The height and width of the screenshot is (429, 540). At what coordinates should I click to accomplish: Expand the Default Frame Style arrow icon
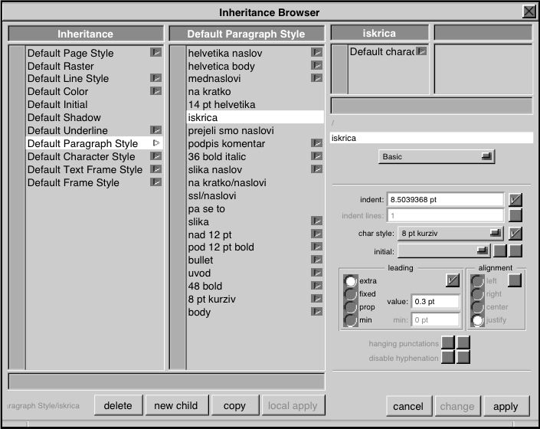pyautogui.click(x=155, y=182)
